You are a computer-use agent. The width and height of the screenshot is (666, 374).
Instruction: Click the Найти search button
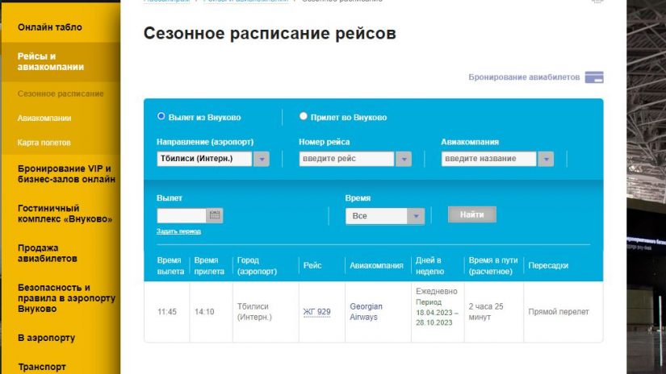point(472,214)
